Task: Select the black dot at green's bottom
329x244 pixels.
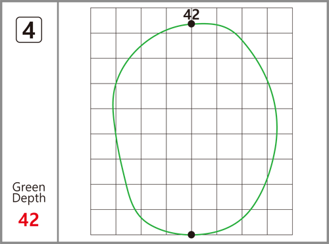Action: pos(191,235)
